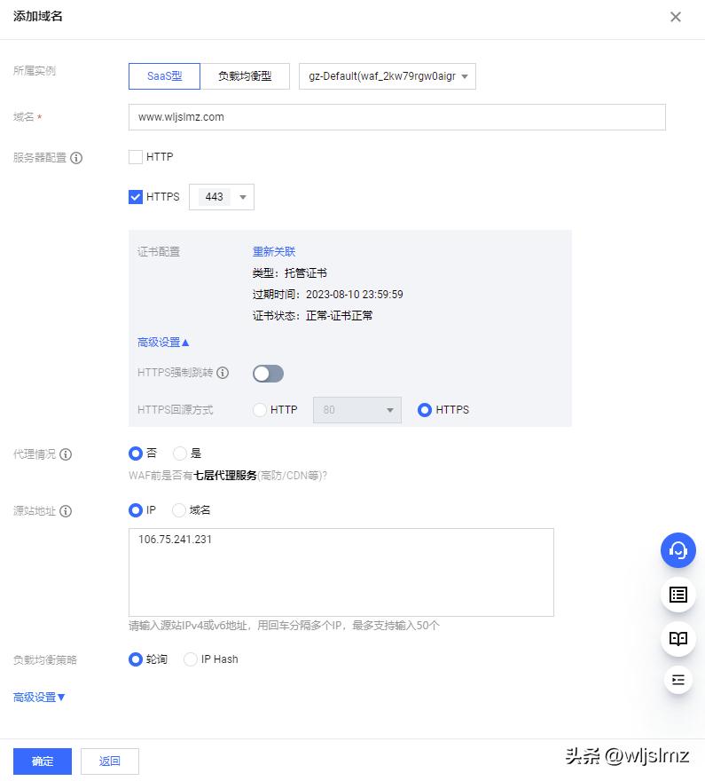Open the gz-Default instance dropdown
This screenshot has width=705, height=781.
[387, 76]
